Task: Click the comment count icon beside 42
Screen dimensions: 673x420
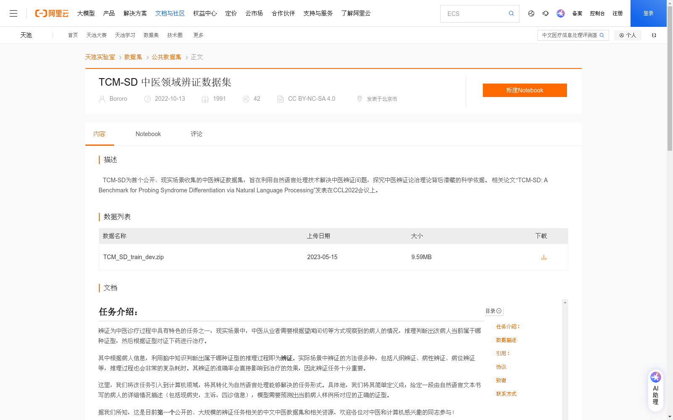Action: 246,99
